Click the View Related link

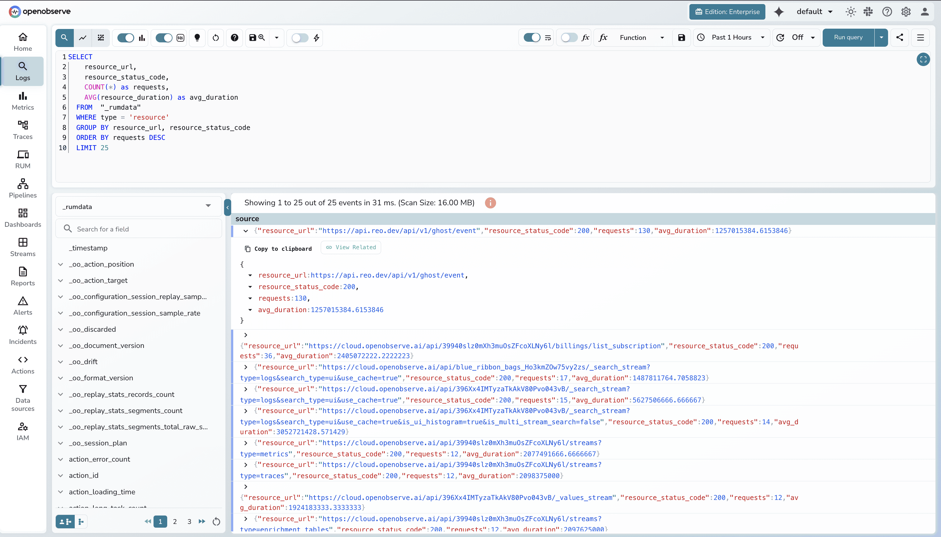pos(350,248)
